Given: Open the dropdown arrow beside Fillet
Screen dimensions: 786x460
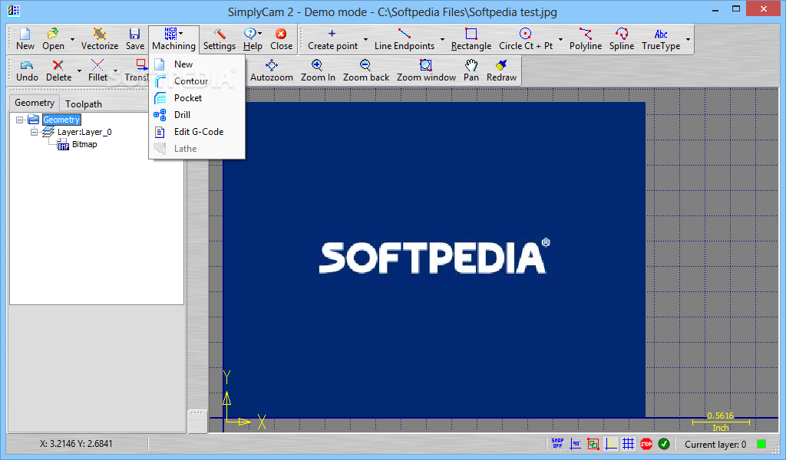Looking at the screenshot, I should pos(115,71).
